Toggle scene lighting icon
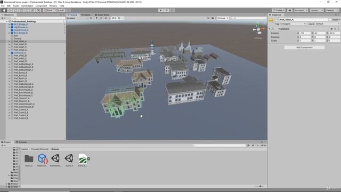The width and height of the screenshot is (341, 192). 96,18
